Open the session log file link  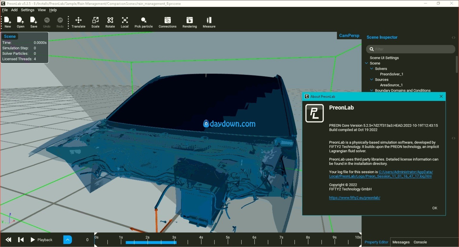(x=381, y=174)
